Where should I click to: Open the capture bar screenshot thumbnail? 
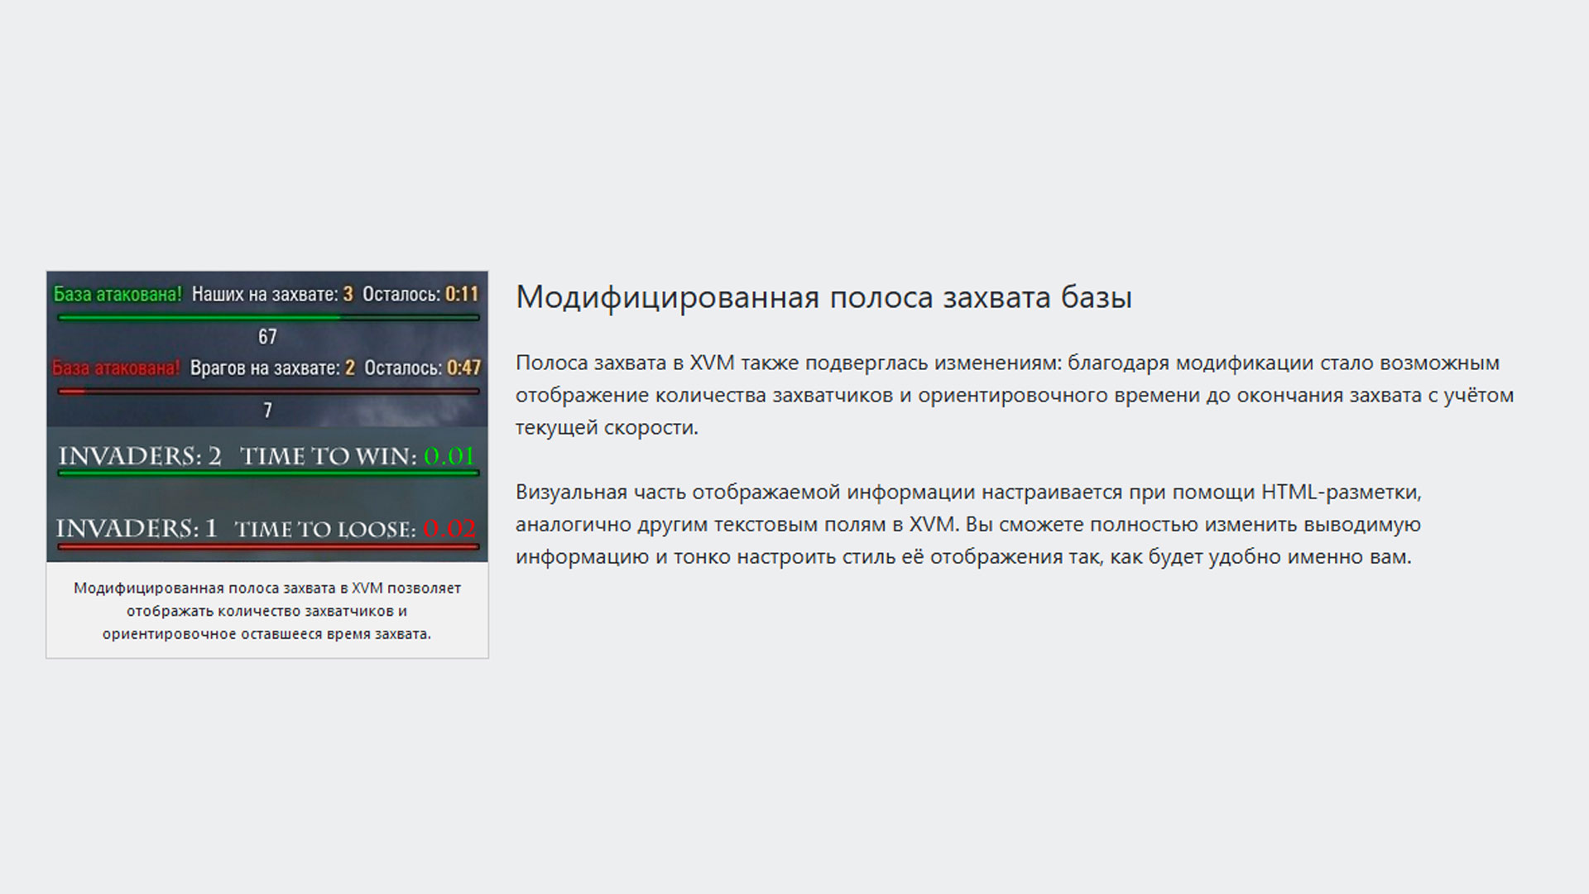pos(267,416)
